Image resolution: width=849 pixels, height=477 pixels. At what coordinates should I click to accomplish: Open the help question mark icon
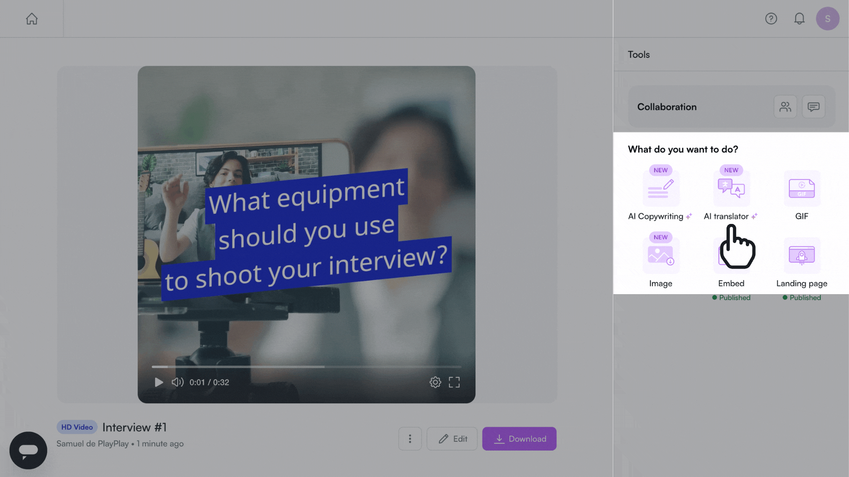(771, 19)
